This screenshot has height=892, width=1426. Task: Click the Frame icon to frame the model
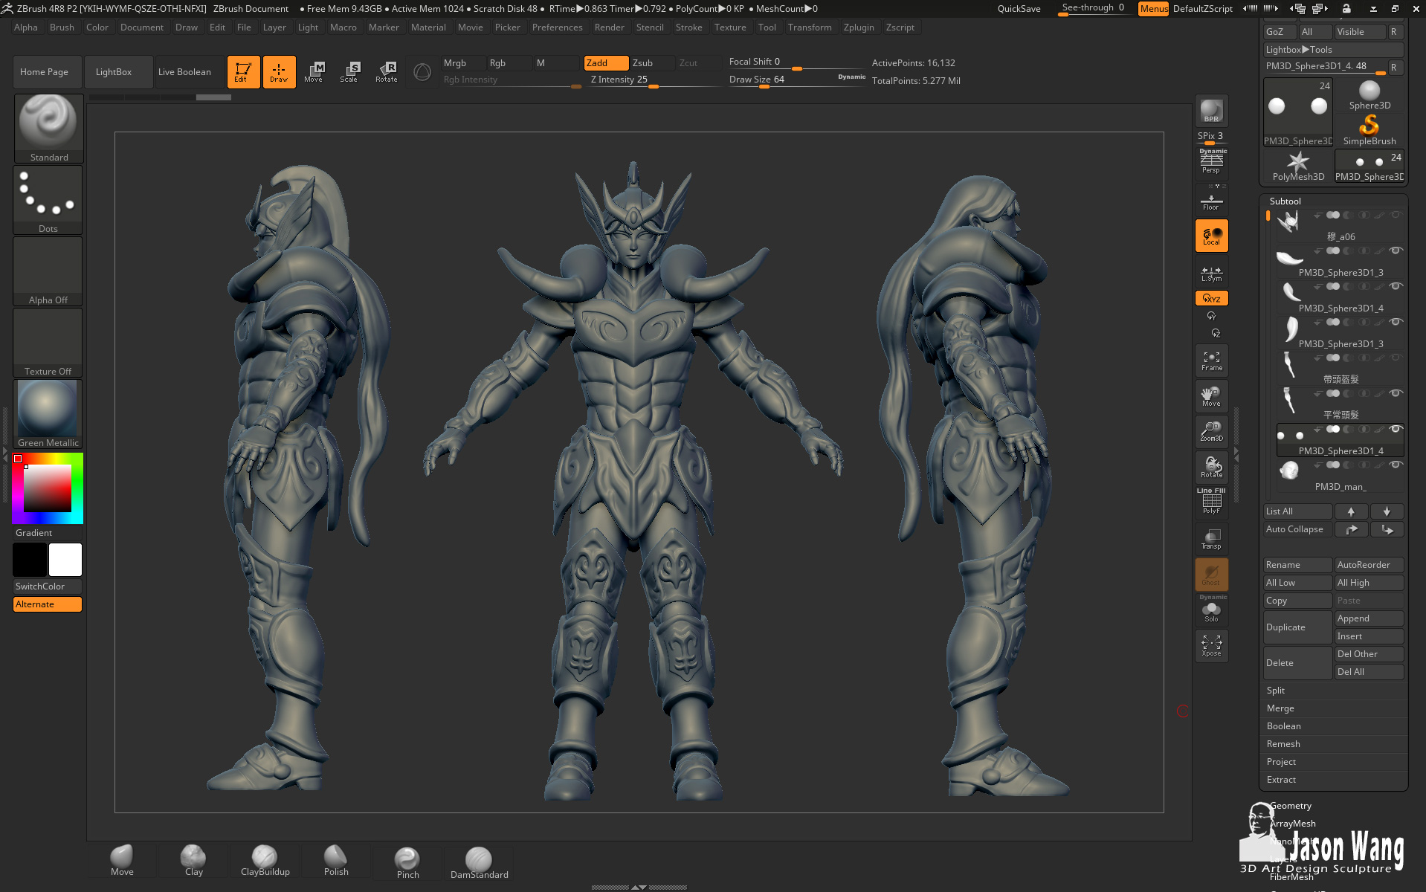(x=1211, y=360)
